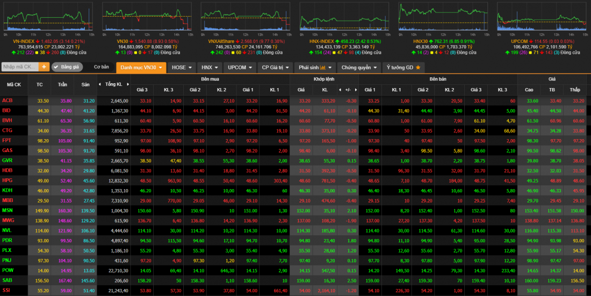The width and height of the screenshot is (591, 296).
Task: Expand the Danh mục VN30 dropdown
Action: (141, 67)
